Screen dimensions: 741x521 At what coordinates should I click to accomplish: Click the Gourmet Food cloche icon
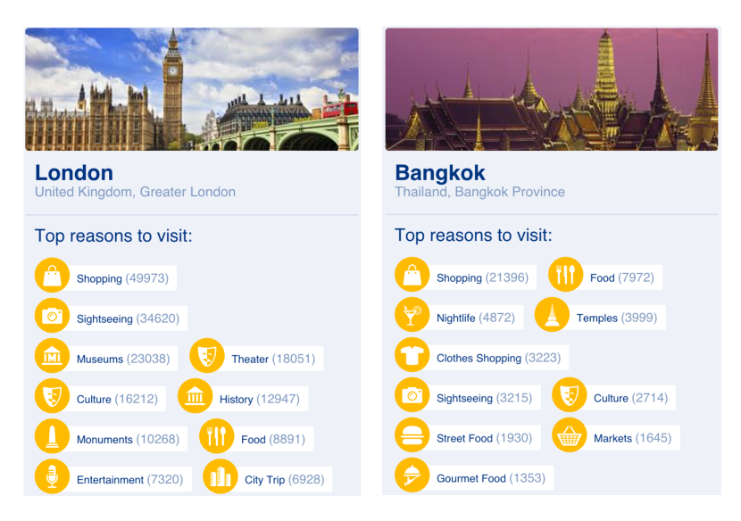point(412,476)
